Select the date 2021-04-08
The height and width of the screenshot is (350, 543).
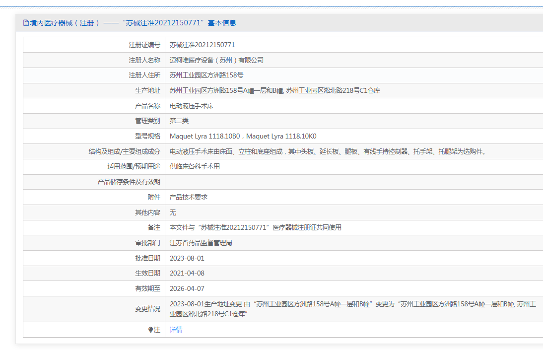187,273
